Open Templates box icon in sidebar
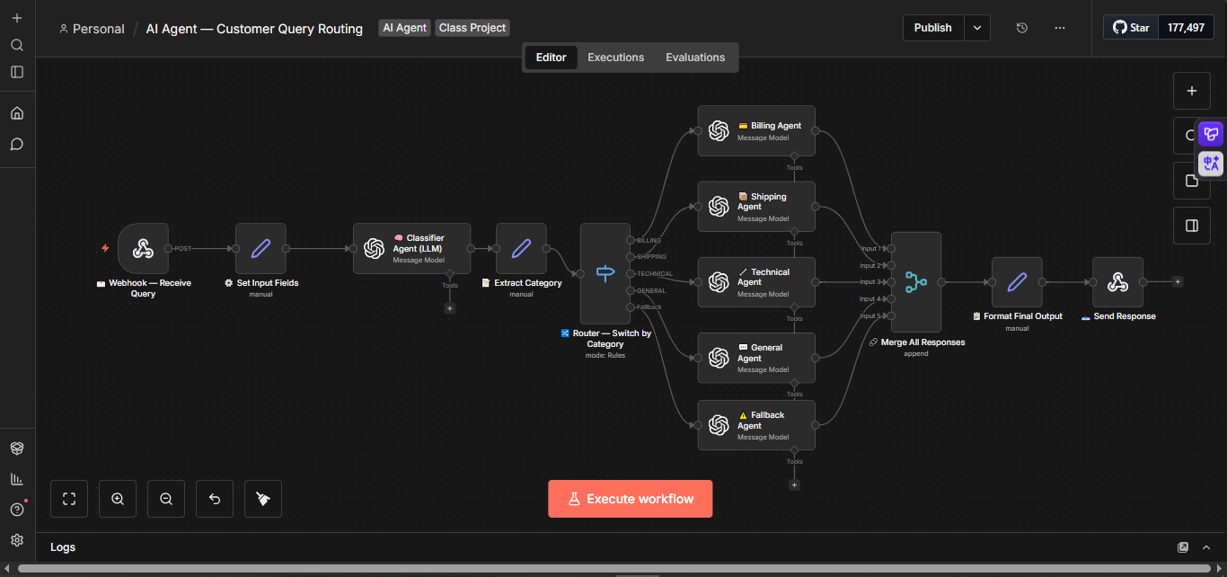Screen dimensions: 1227x577 pos(17,448)
